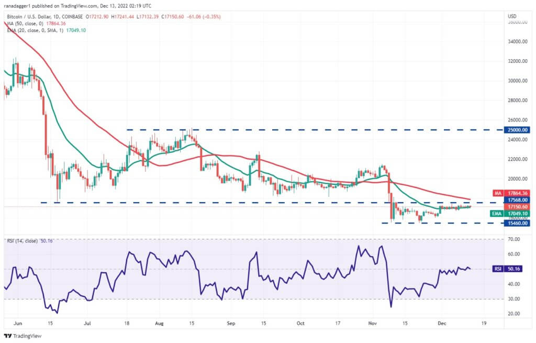This screenshot has width=536, height=343.
Task: Click the red MA tag on price axis
Action: coord(512,193)
